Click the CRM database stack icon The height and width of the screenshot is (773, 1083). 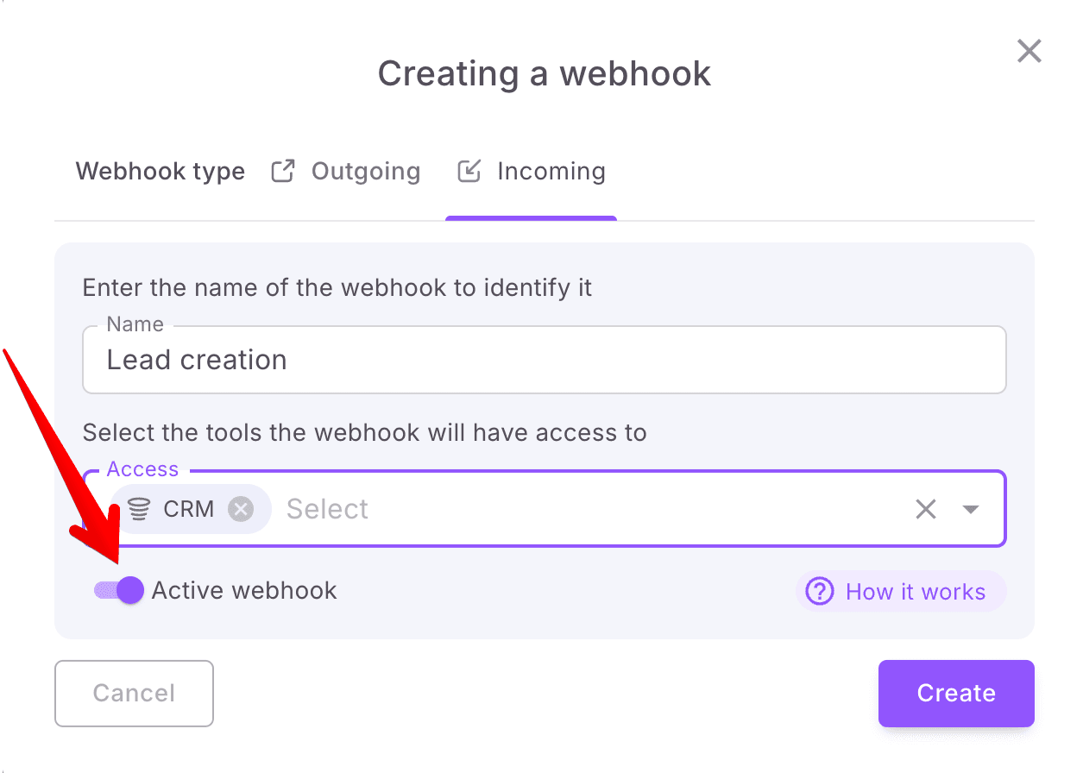coord(140,509)
